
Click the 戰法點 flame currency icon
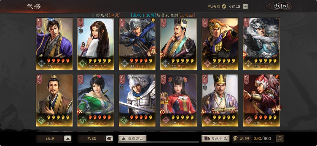(224, 6)
